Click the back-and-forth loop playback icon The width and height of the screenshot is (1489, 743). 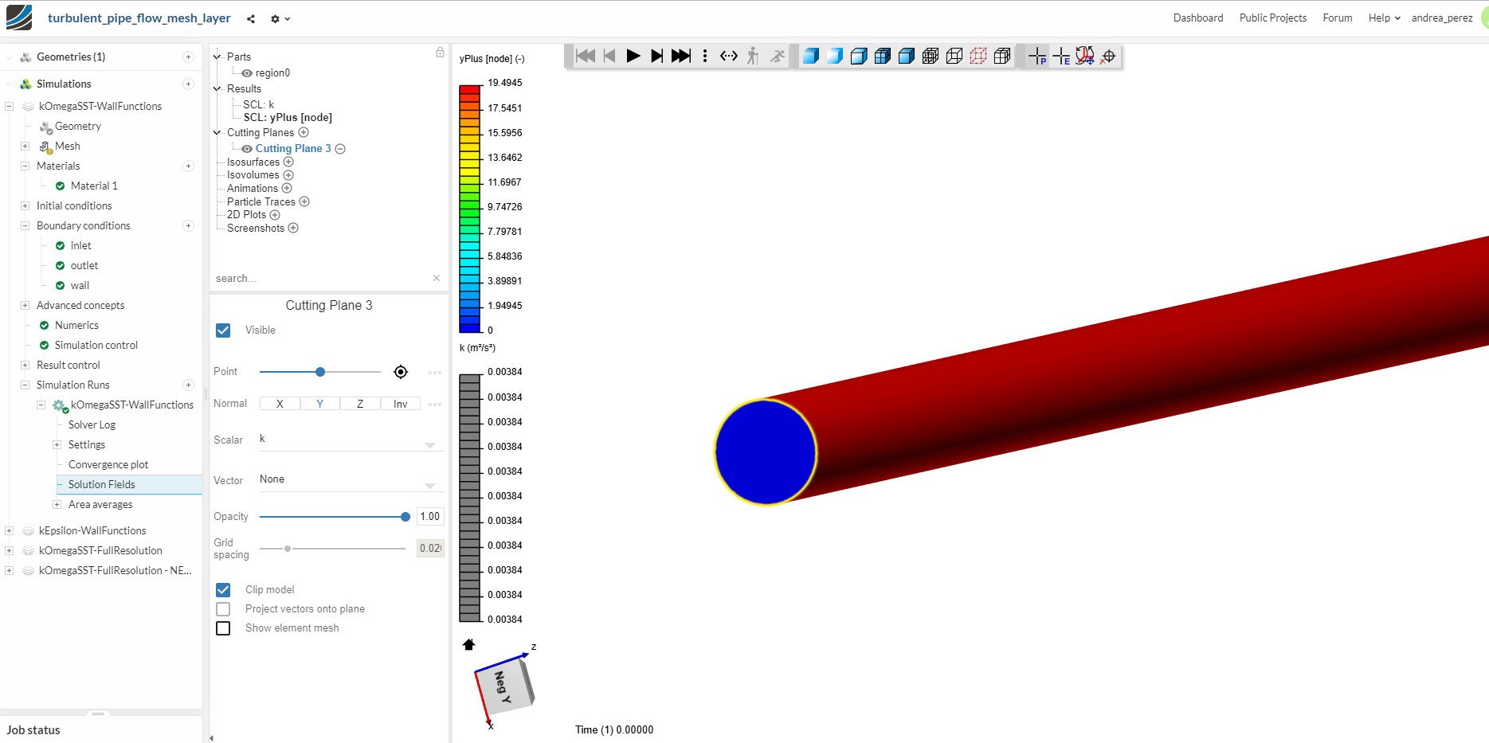[729, 56]
